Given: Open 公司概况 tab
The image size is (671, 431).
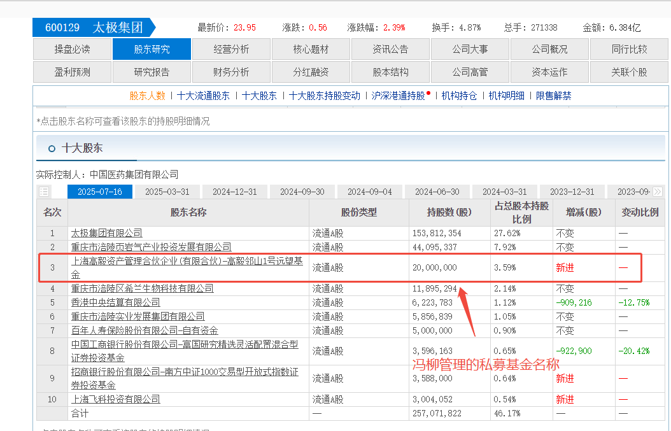Looking at the screenshot, I should click(550, 49).
